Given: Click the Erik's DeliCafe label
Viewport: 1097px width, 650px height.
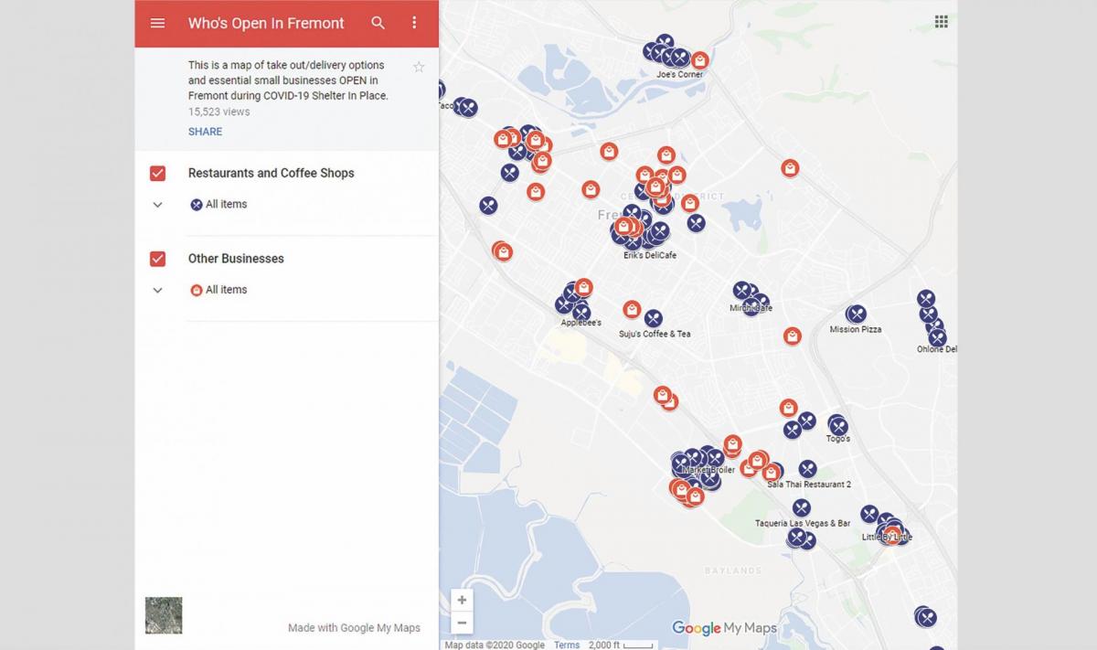Looking at the screenshot, I should click(650, 255).
